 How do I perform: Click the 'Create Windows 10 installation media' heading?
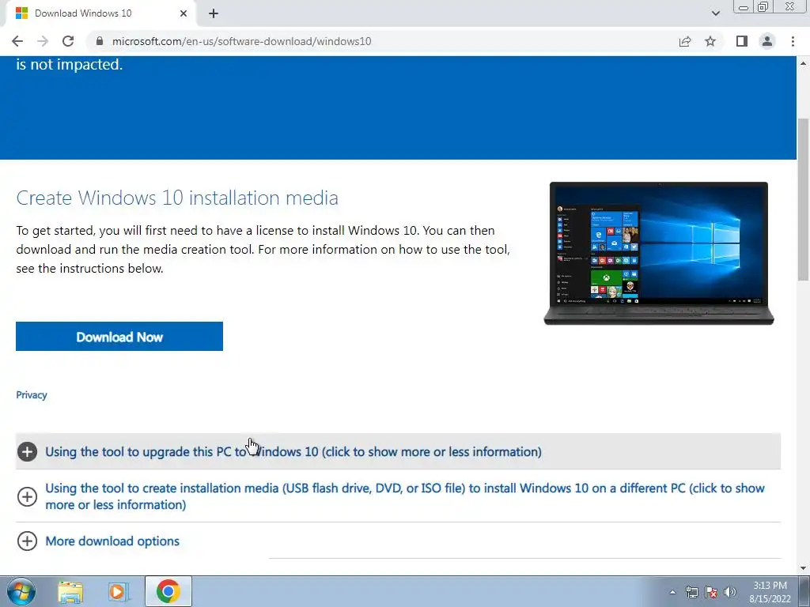pos(177,198)
